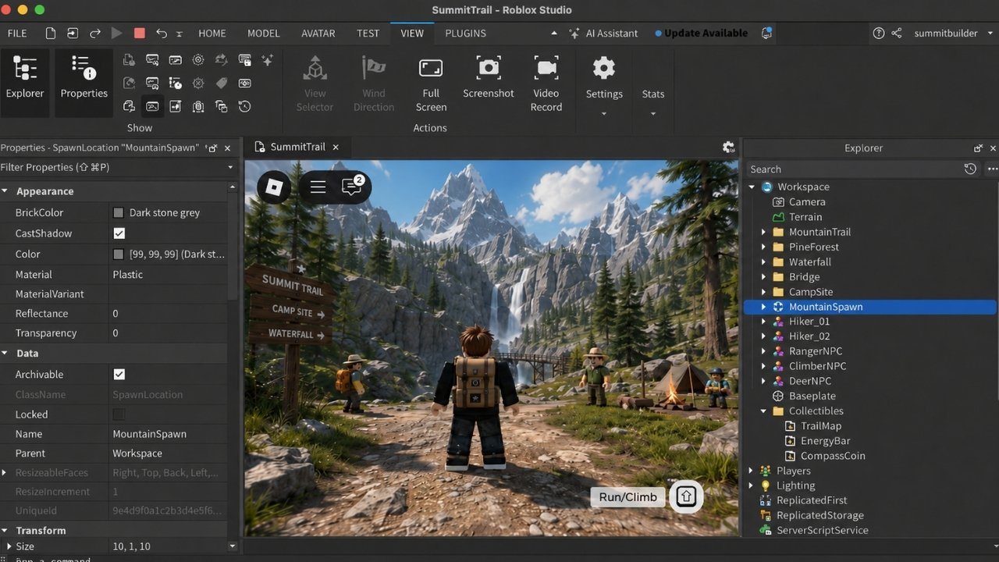Click the BrickColor swatch
The image size is (999, 562).
tap(119, 212)
